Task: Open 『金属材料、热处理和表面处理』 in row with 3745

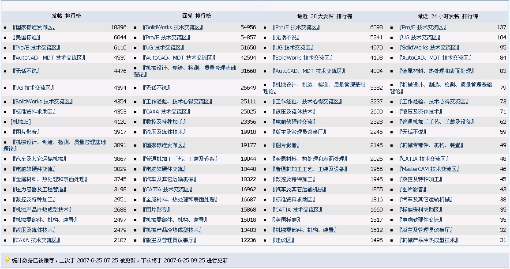Action: pos(50,179)
